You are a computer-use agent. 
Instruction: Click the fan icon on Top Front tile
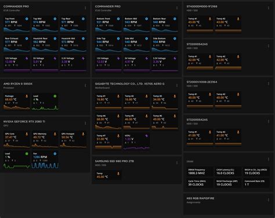(27, 19)
